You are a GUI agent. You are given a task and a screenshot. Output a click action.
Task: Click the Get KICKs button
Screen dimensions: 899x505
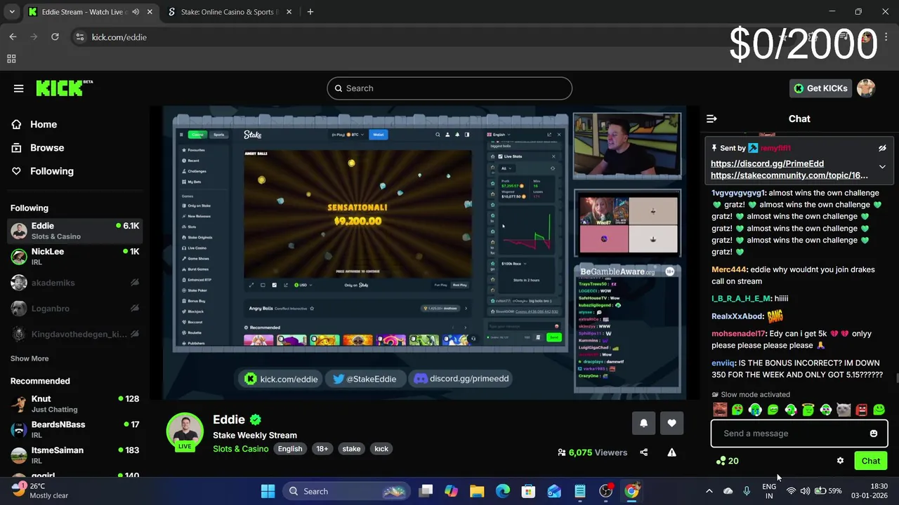(x=820, y=88)
